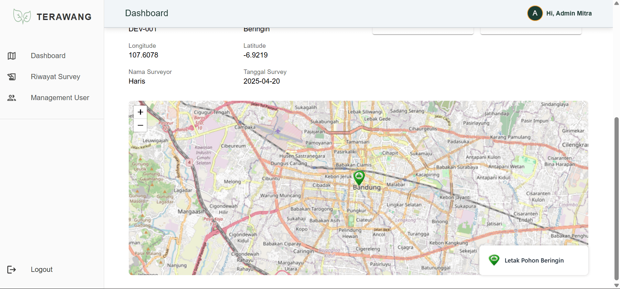Click the scrollbar down arrow
Screen dimensions: 620x289
pos(616,286)
